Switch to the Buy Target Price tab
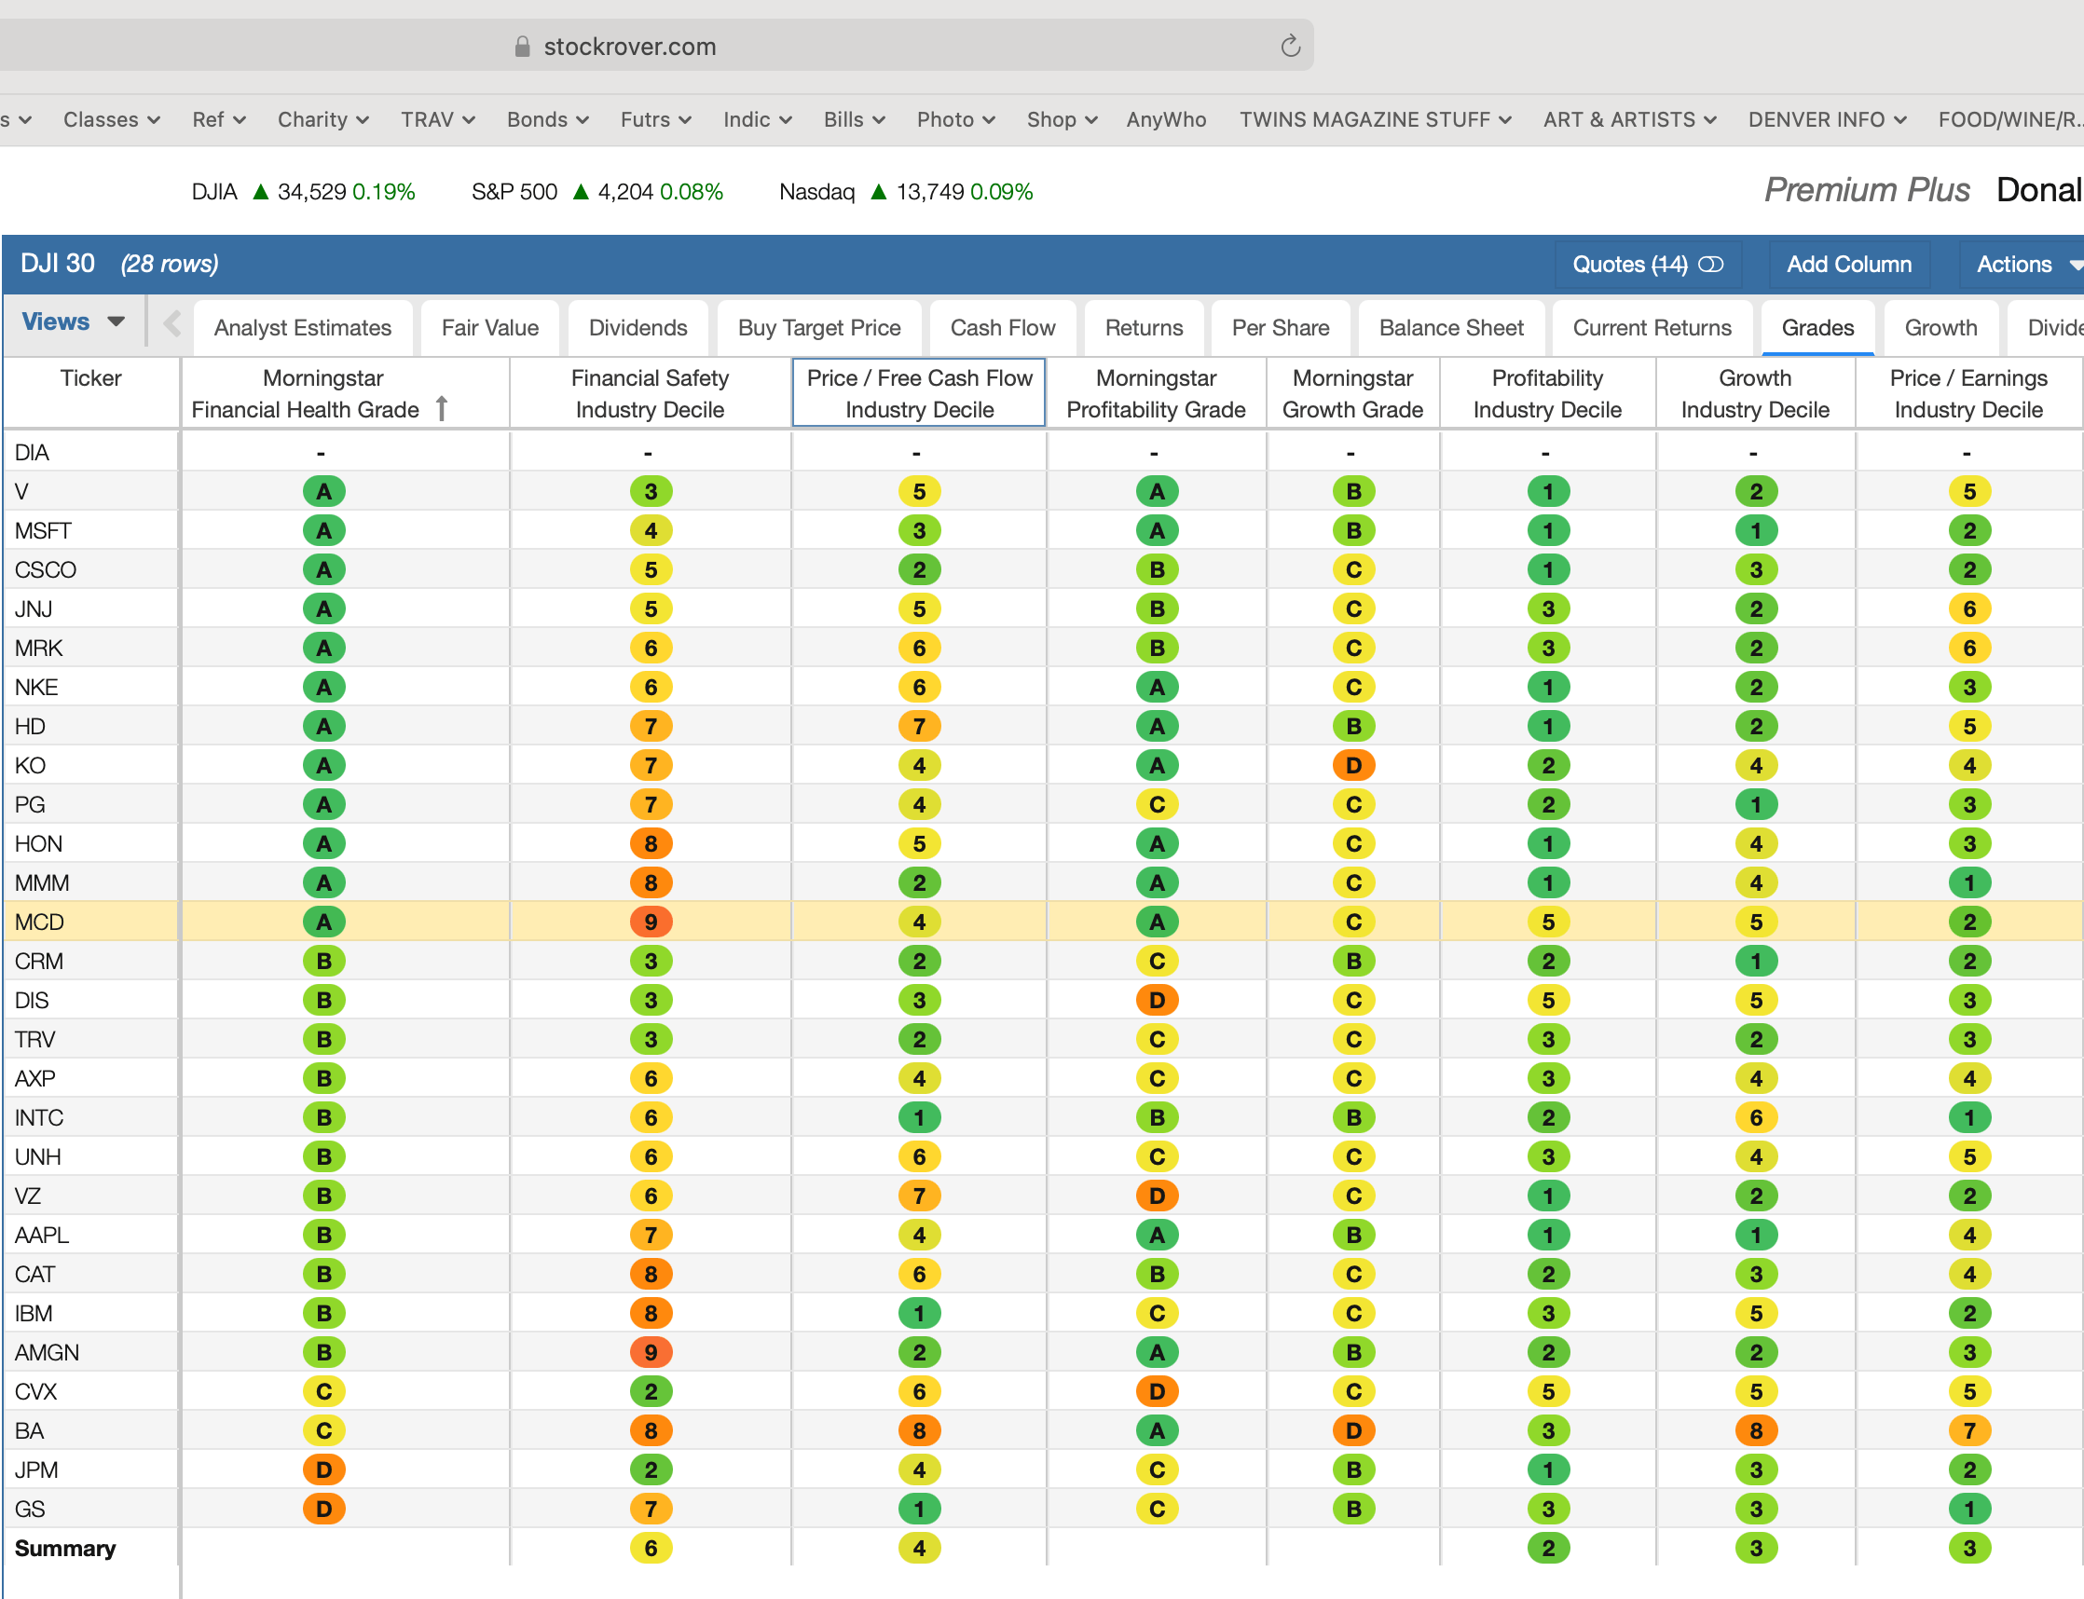This screenshot has width=2084, height=1599. coord(819,327)
